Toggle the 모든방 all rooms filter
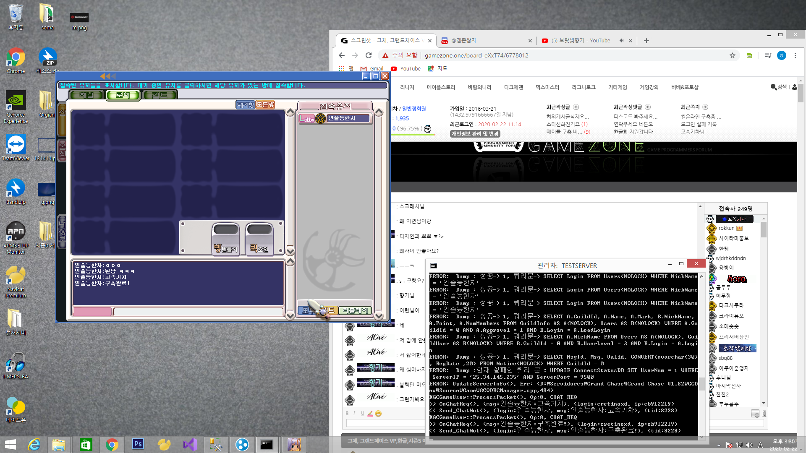The image size is (806, 453). click(x=265, y=105)
